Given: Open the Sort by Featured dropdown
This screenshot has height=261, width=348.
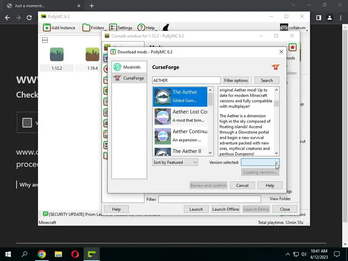Looking at the screenshot, I should pos(175,162).
